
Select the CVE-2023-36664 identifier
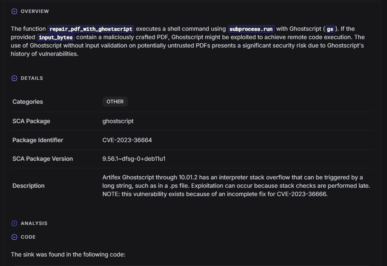127,140
